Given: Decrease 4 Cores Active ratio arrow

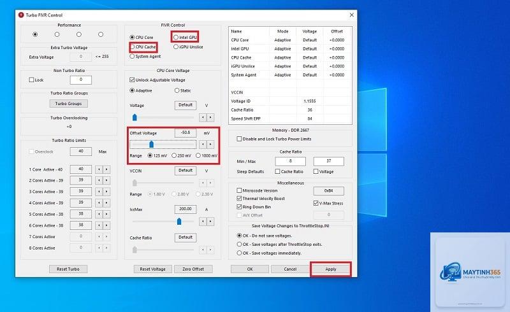Looking at the screenshot, I should (99, 202).
